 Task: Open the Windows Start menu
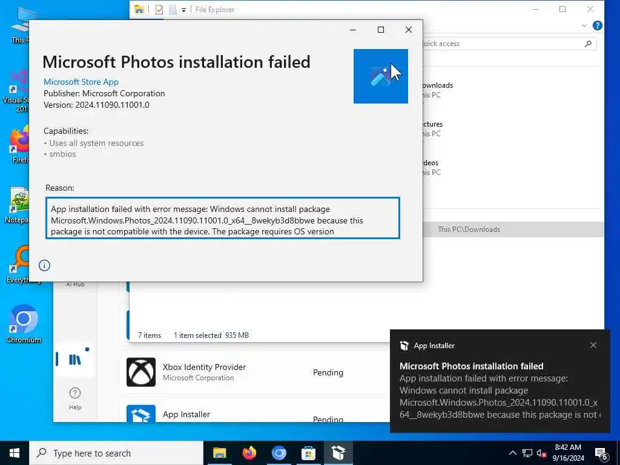click(x=15, y=453)
